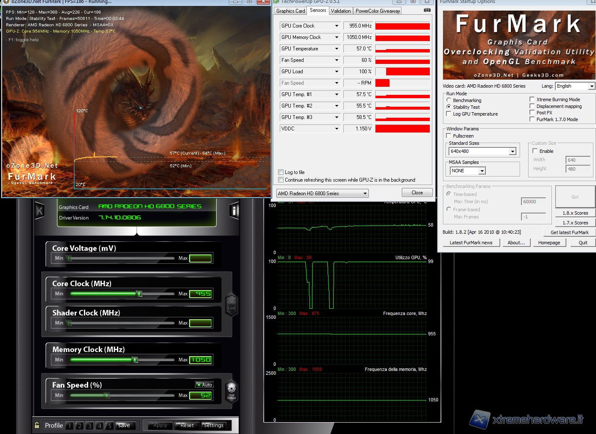Select profile slot 1 in Afterburner

[x=70, y=426]
